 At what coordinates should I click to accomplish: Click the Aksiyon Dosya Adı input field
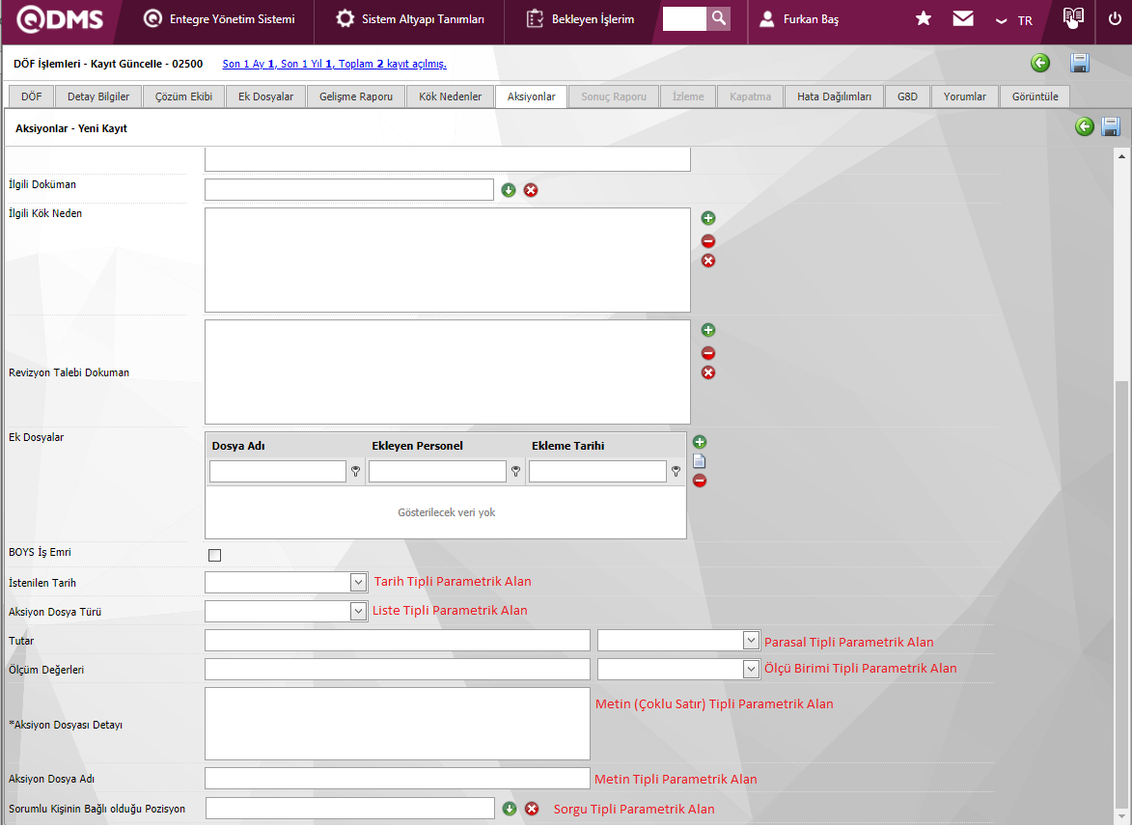[397, 779]
